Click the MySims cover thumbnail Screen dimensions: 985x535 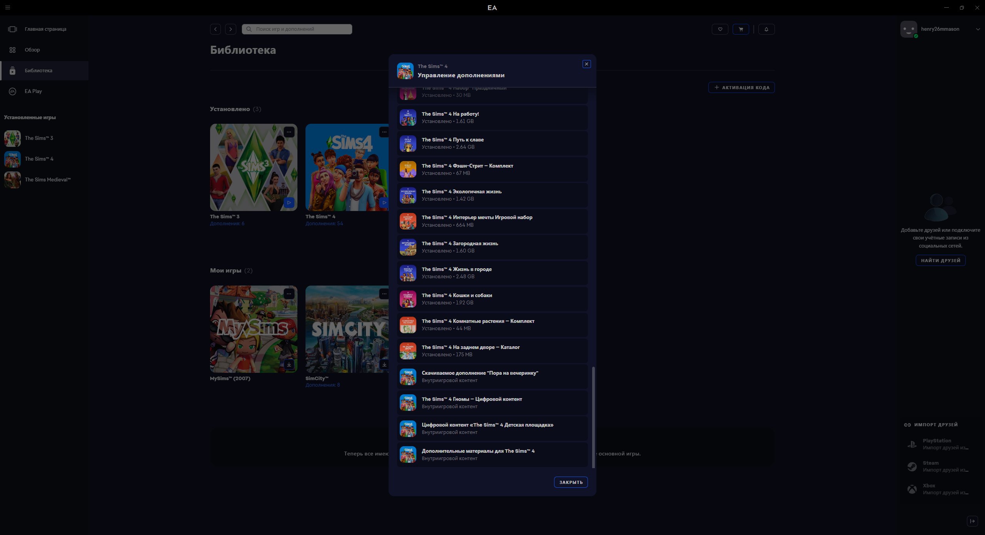254,329
